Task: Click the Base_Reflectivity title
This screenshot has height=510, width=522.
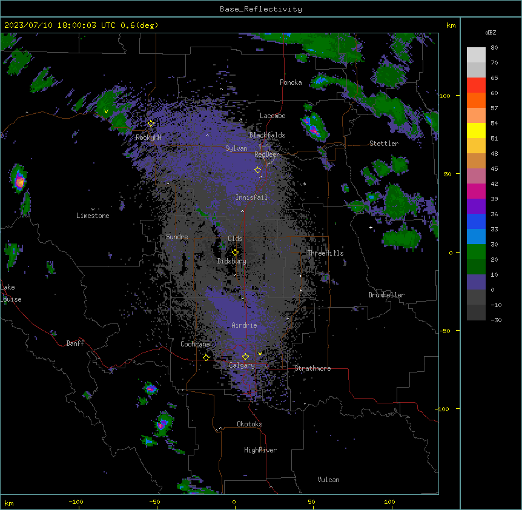Action: 261,9
